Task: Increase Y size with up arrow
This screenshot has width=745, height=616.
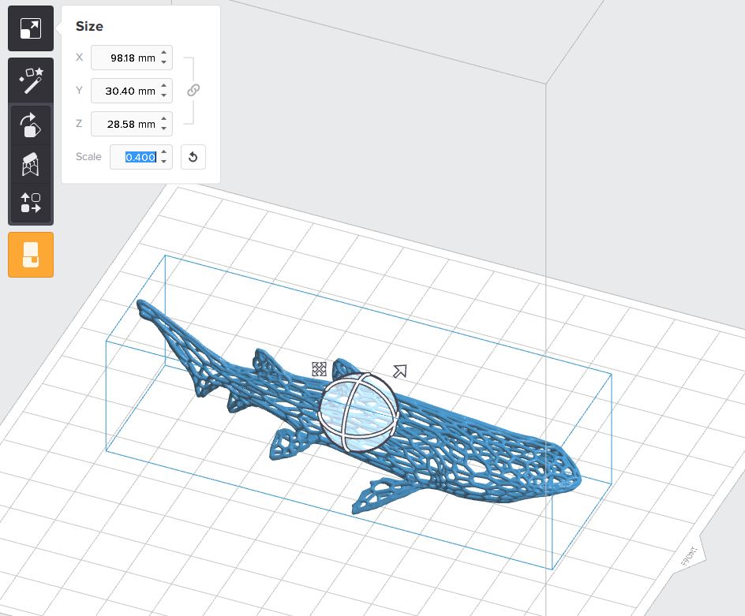Action: pyautogui.click(x=164, y=86)
